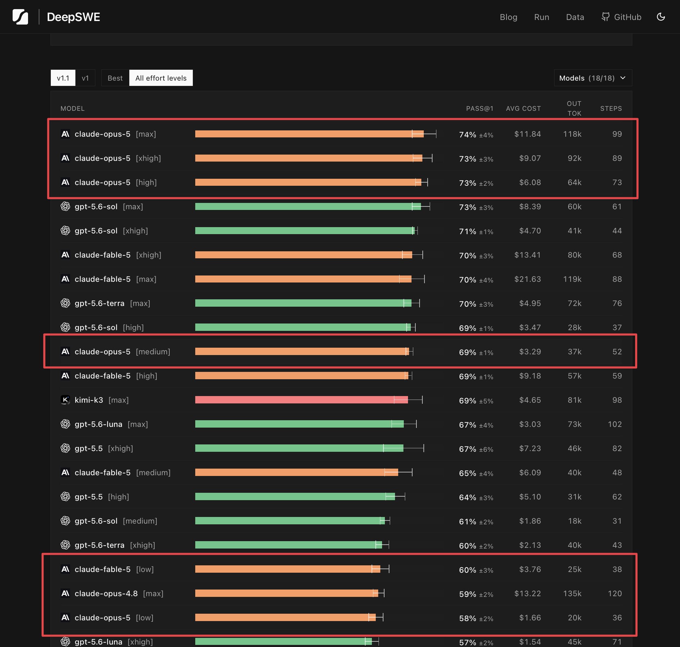
Task: Open the Models (18/18) dropdown
Action: pyautogui.click(x=593, y=78)
